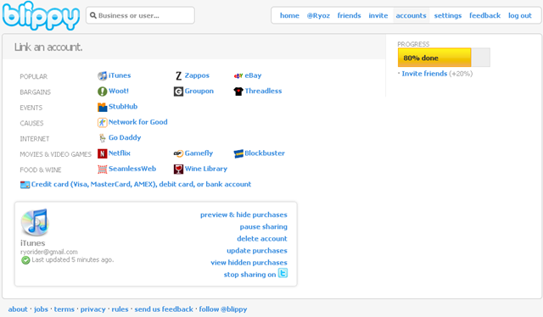Open preview & hide purchases
This screenshot has height=317, width=543.
coord(244,215)
